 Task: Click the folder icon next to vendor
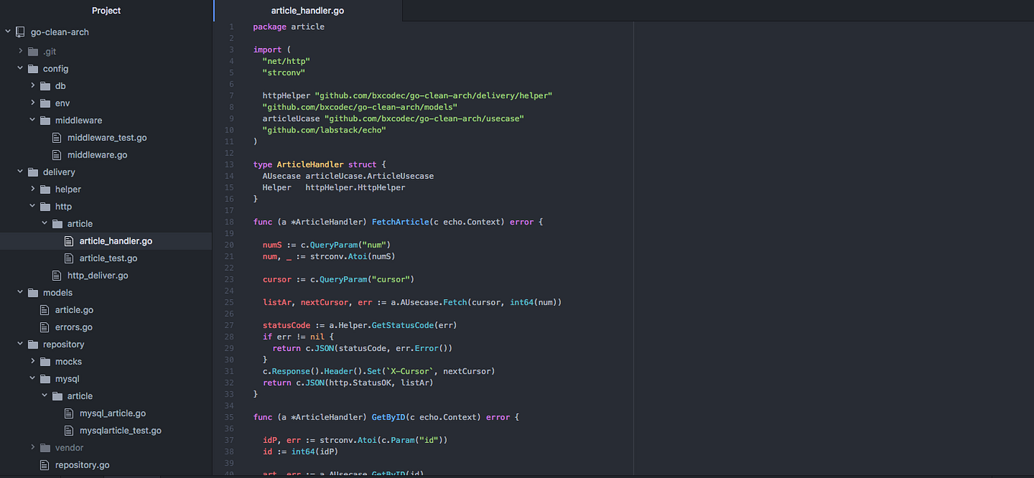tap(45, 448)
